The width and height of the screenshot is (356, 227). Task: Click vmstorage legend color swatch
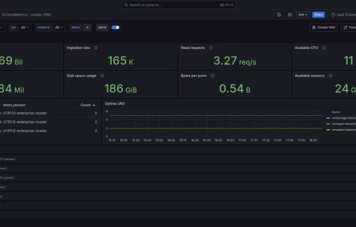click(x=328, y=118)
